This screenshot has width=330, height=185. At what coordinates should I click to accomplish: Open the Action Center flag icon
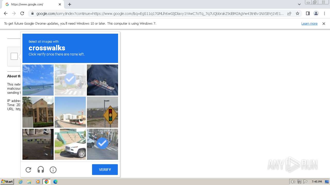point(306,182)
